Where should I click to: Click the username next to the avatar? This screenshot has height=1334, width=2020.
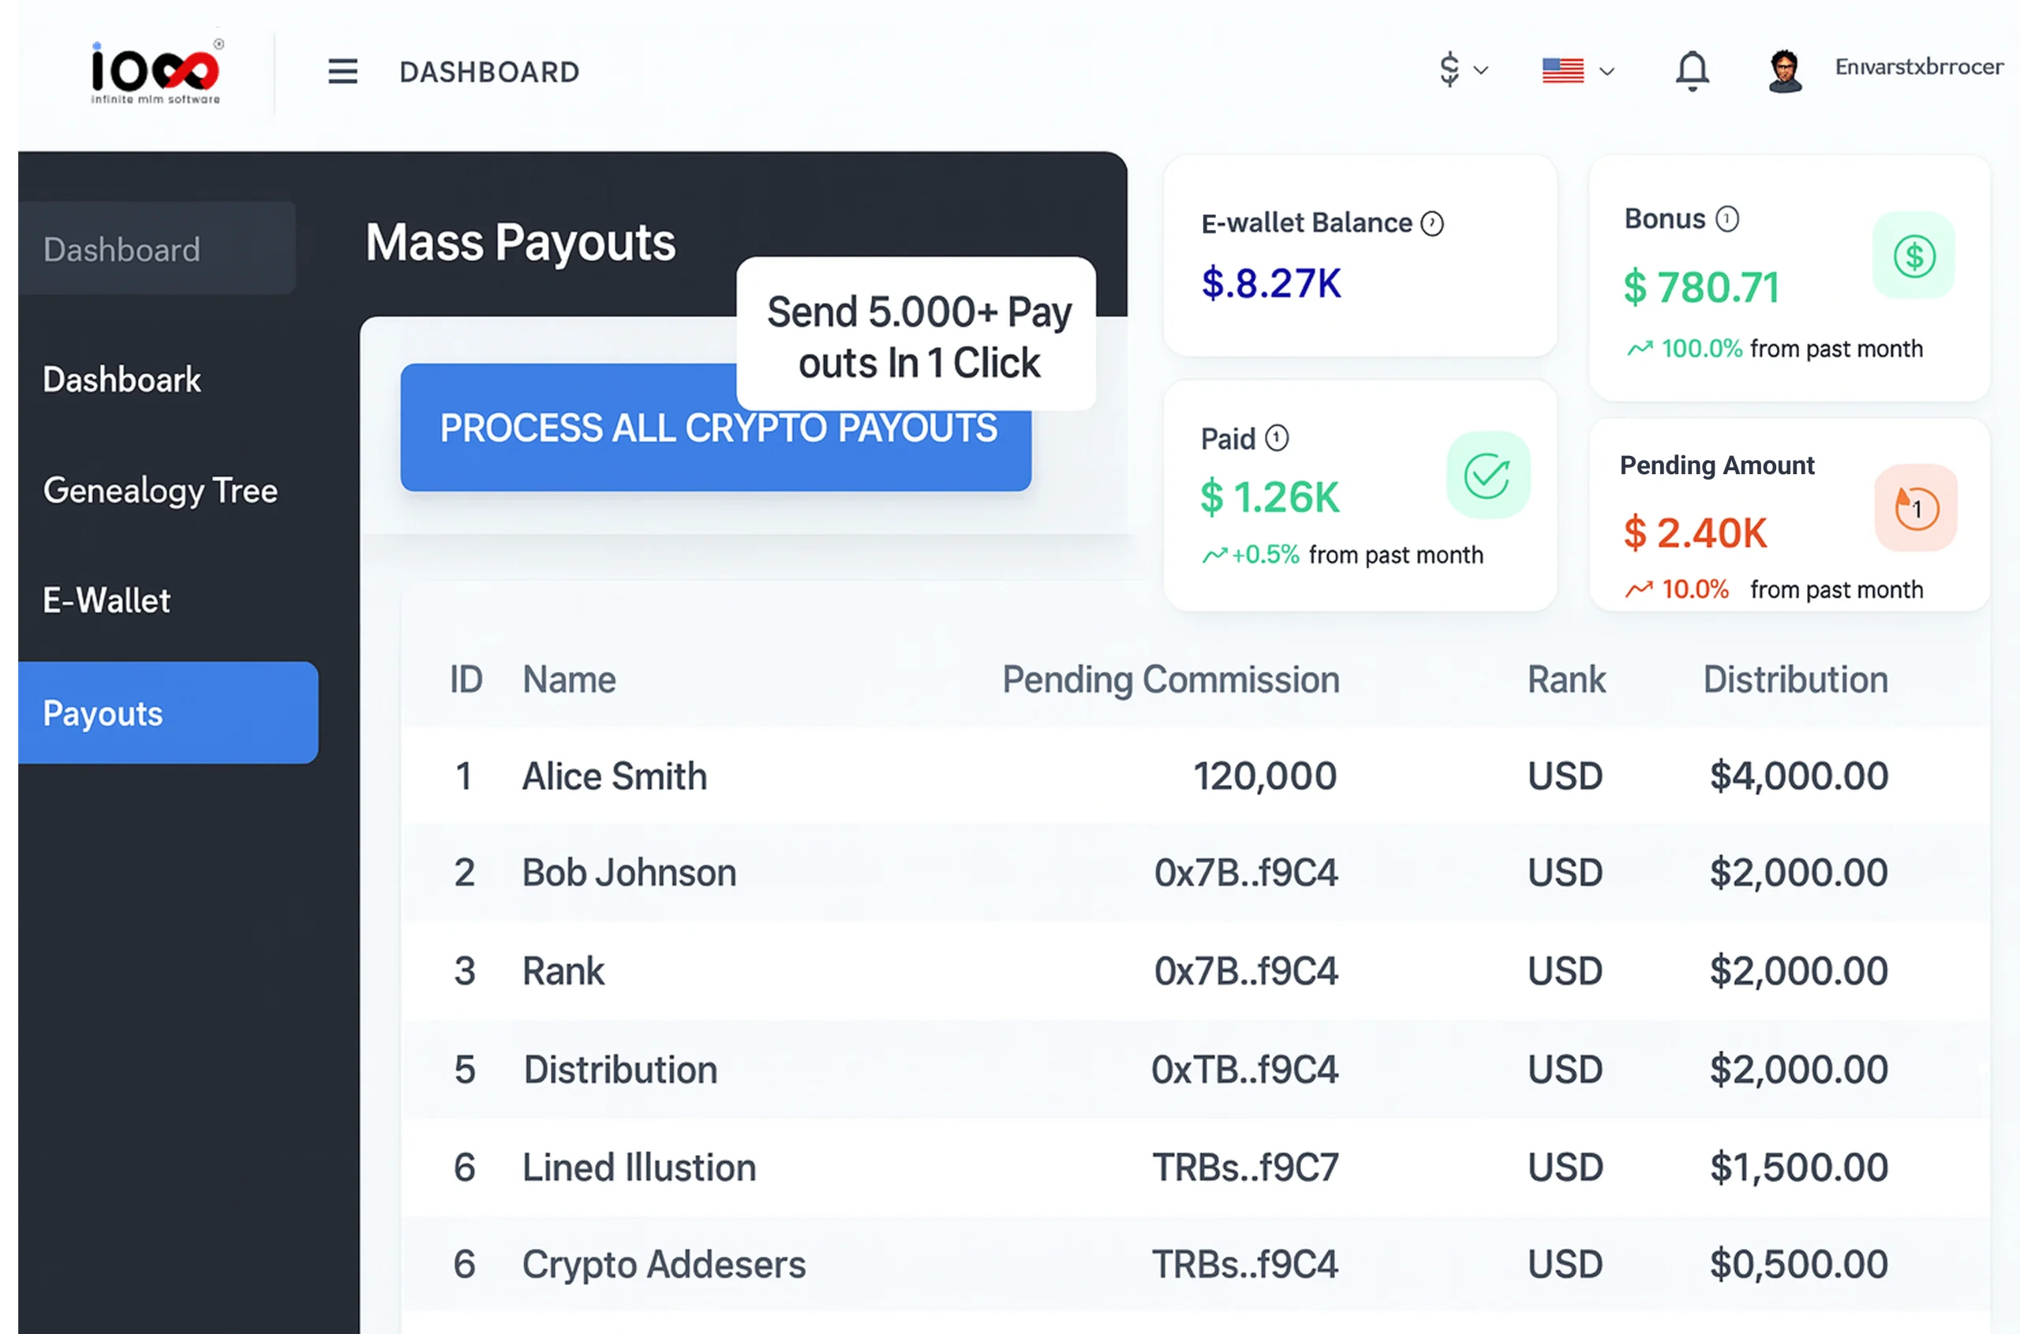1918,67
